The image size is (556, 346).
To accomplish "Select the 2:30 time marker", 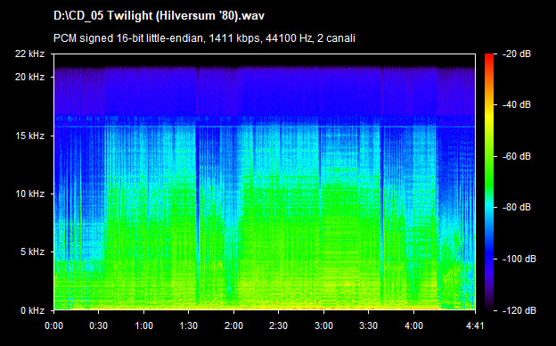I will click(x=279, y=325).
